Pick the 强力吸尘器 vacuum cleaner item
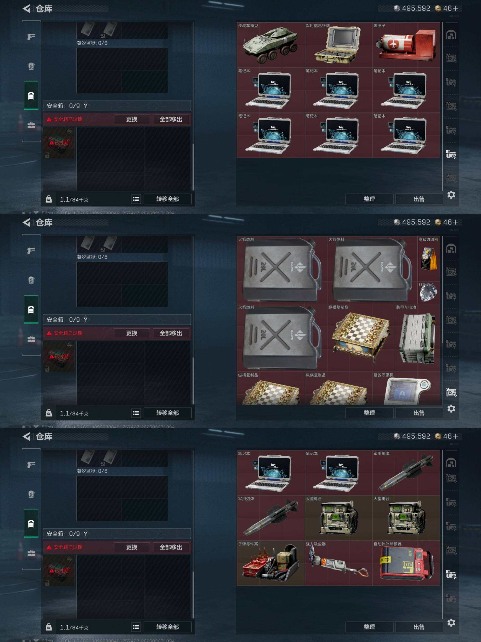This screenshot has height=642, width=481. (x=338, y=563)
